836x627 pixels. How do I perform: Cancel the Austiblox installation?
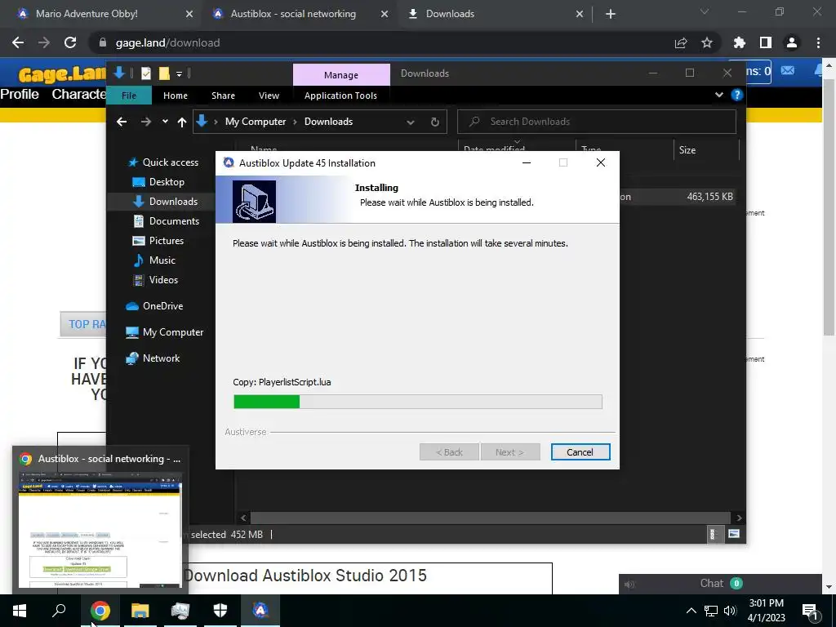click(580, 452)
